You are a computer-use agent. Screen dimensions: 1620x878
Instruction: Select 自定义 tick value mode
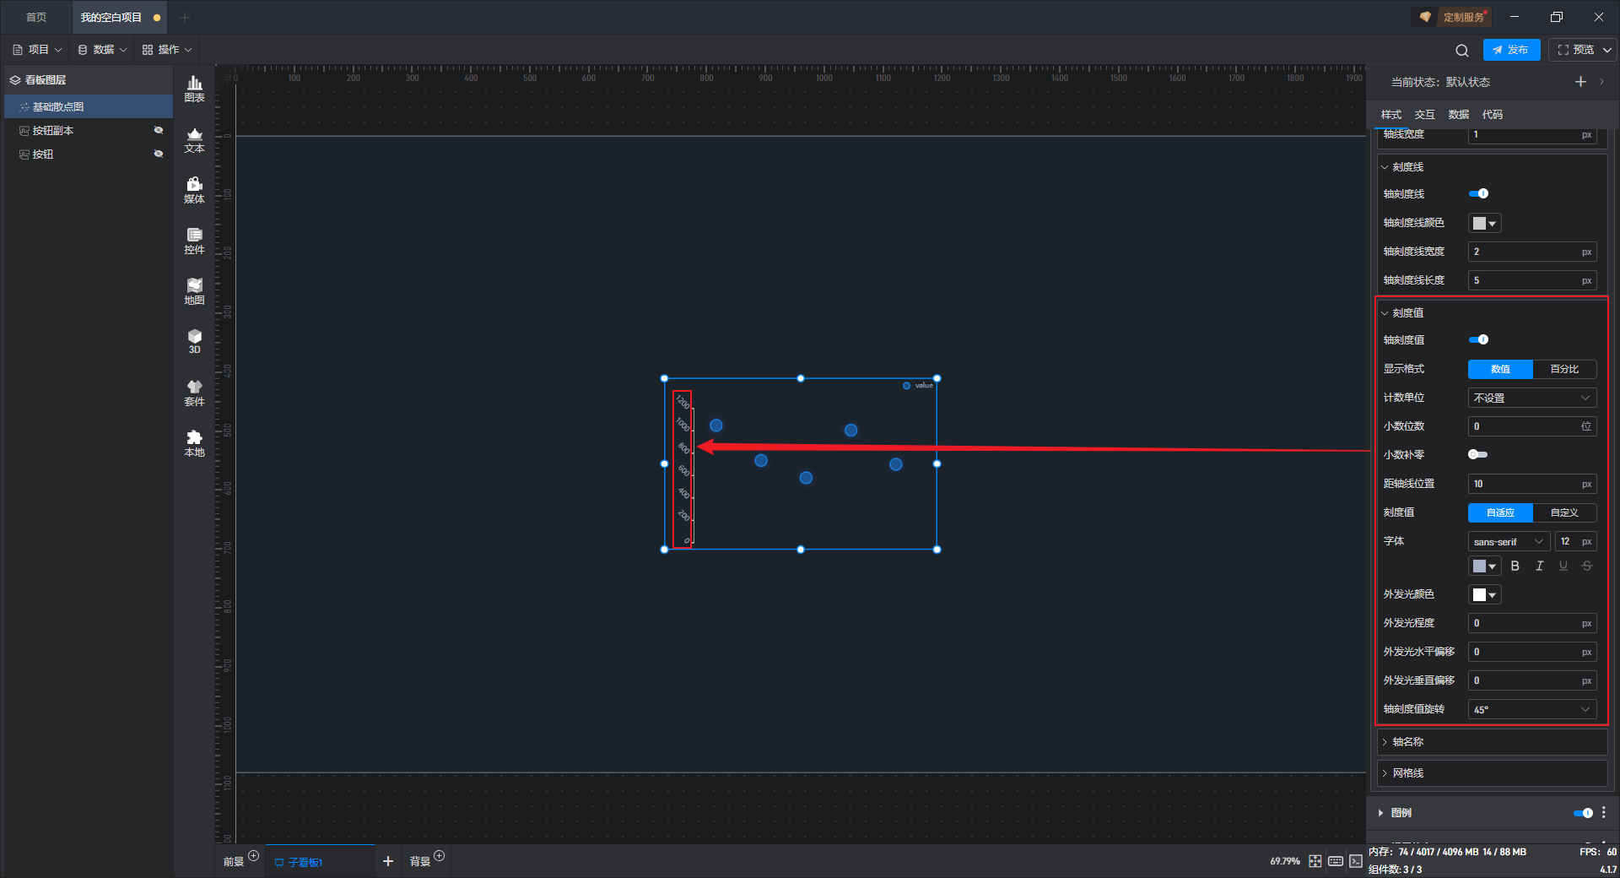click(1564, 512)
